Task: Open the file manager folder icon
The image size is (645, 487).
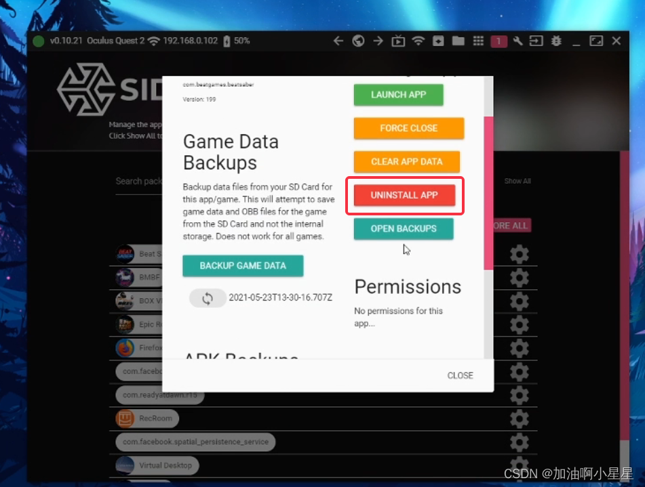Action: 458,41
